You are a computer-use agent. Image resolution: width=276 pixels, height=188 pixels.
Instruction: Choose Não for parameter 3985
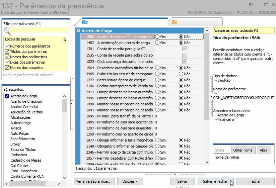coord(181,74)
